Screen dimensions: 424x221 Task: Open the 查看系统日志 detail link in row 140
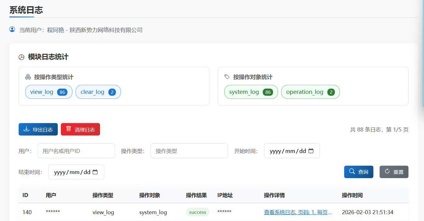(x=298, y=212)
